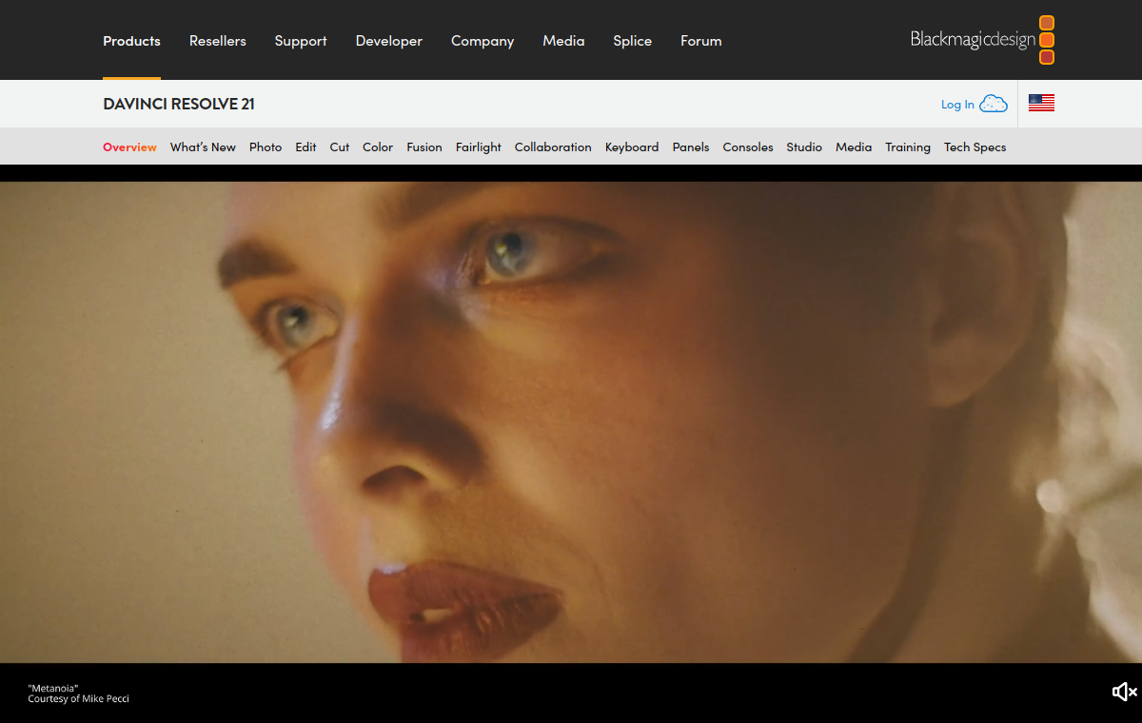This screenshot has width=1142, height=723.
Task: Visit the Forum link in top navigation
Action: 701,41
